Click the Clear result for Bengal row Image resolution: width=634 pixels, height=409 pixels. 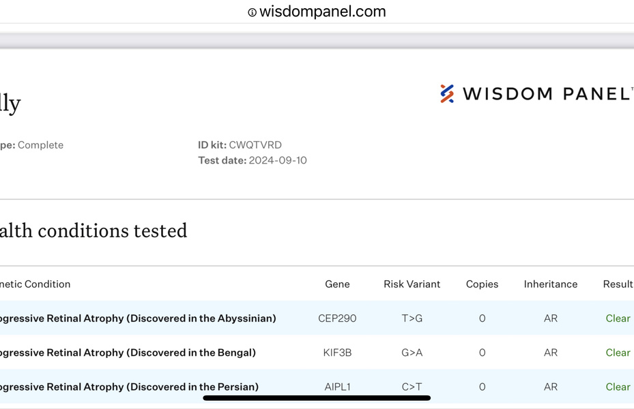pyautogui.click(x=618, y=352)
